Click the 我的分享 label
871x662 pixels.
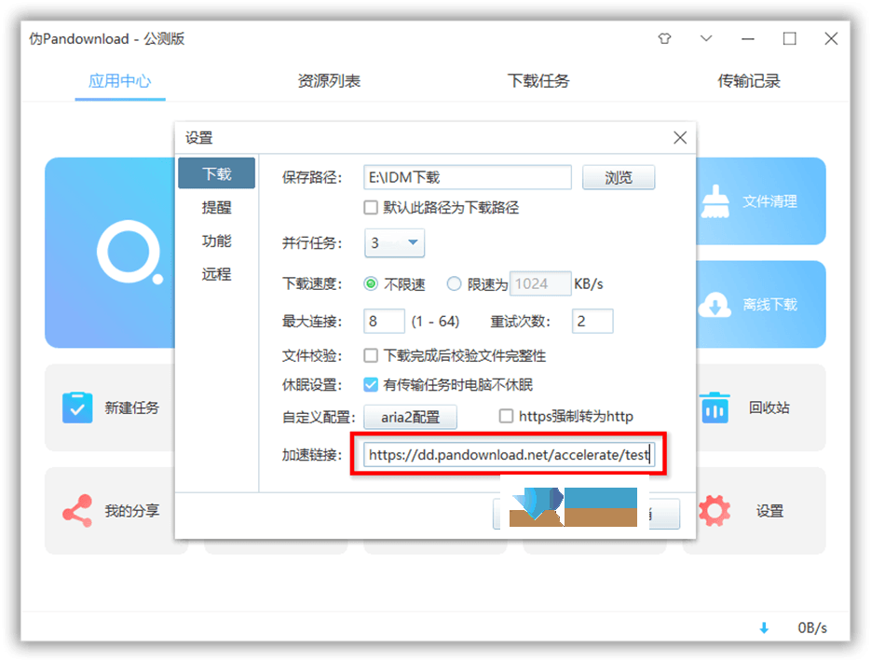(132, 510)
